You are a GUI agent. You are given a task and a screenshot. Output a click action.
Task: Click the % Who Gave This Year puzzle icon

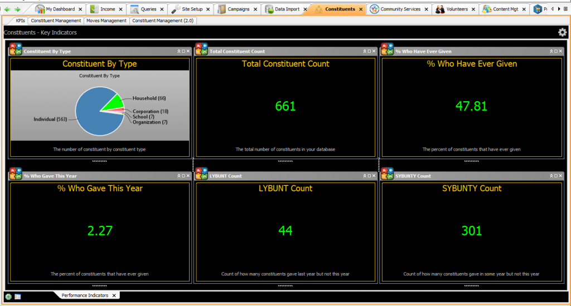[x=16, y=174]
